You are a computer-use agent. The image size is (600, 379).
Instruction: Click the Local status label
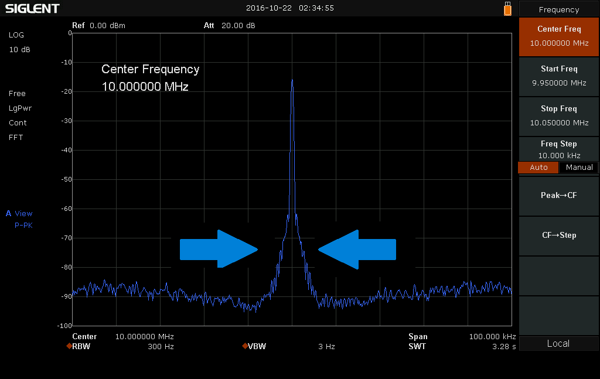pyautogui.click(x=558, y=343)
